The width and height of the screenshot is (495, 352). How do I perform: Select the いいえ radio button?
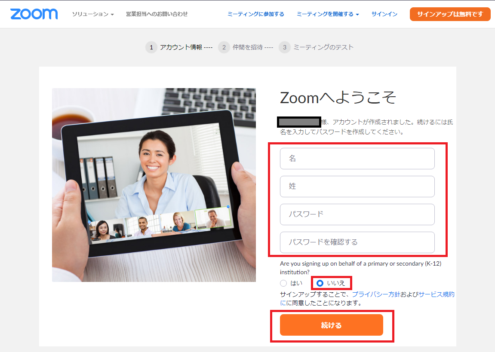tap(320, 283)
